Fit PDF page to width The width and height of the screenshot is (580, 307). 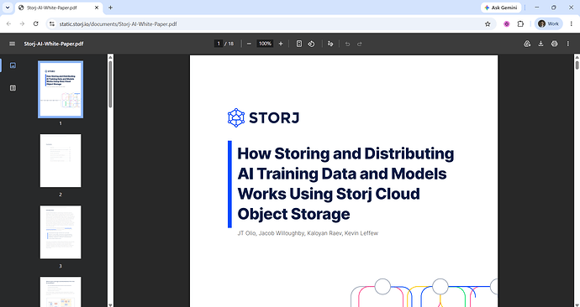(299, 44)
